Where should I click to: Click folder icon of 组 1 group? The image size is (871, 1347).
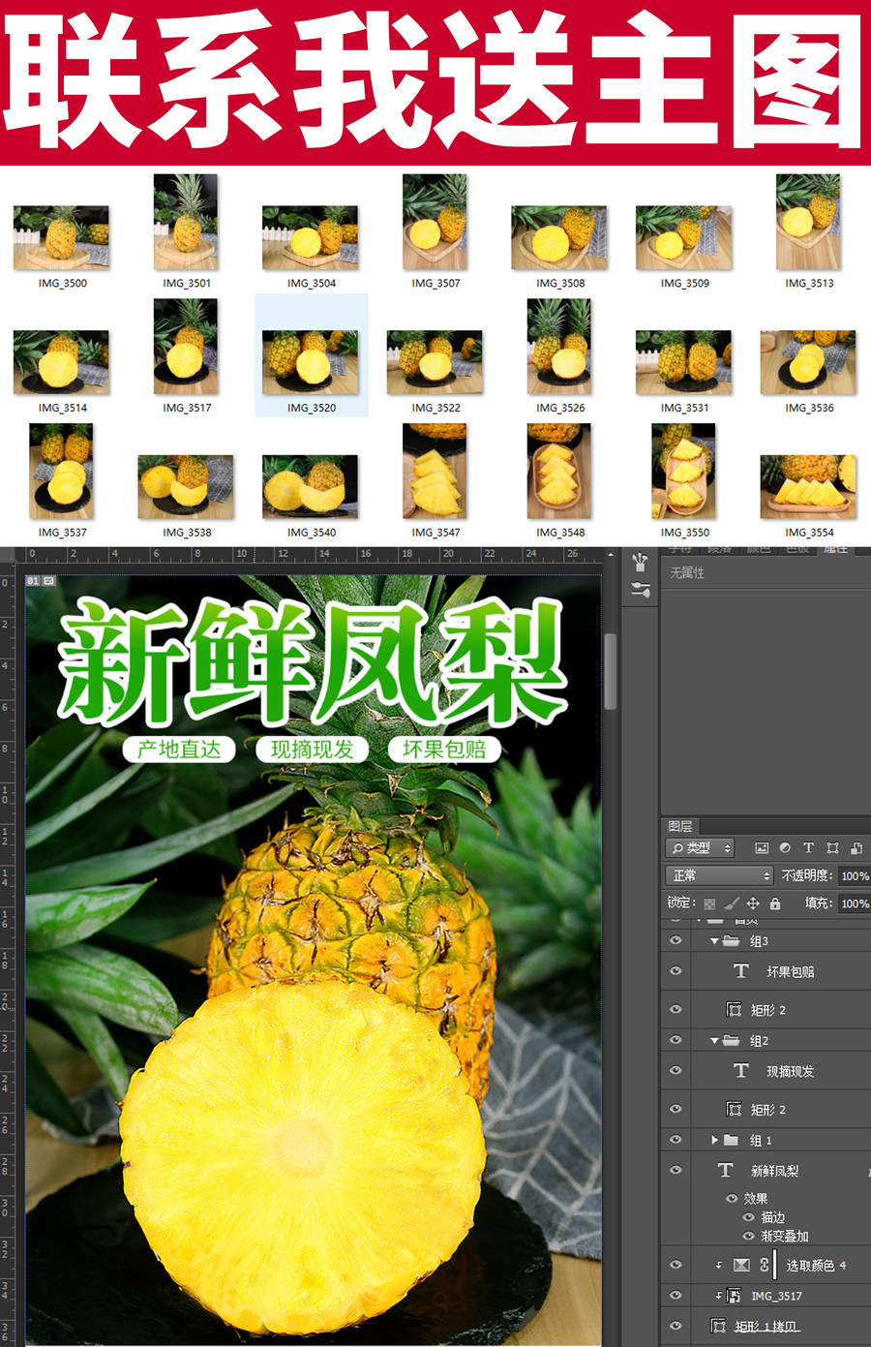point(732,1141)
